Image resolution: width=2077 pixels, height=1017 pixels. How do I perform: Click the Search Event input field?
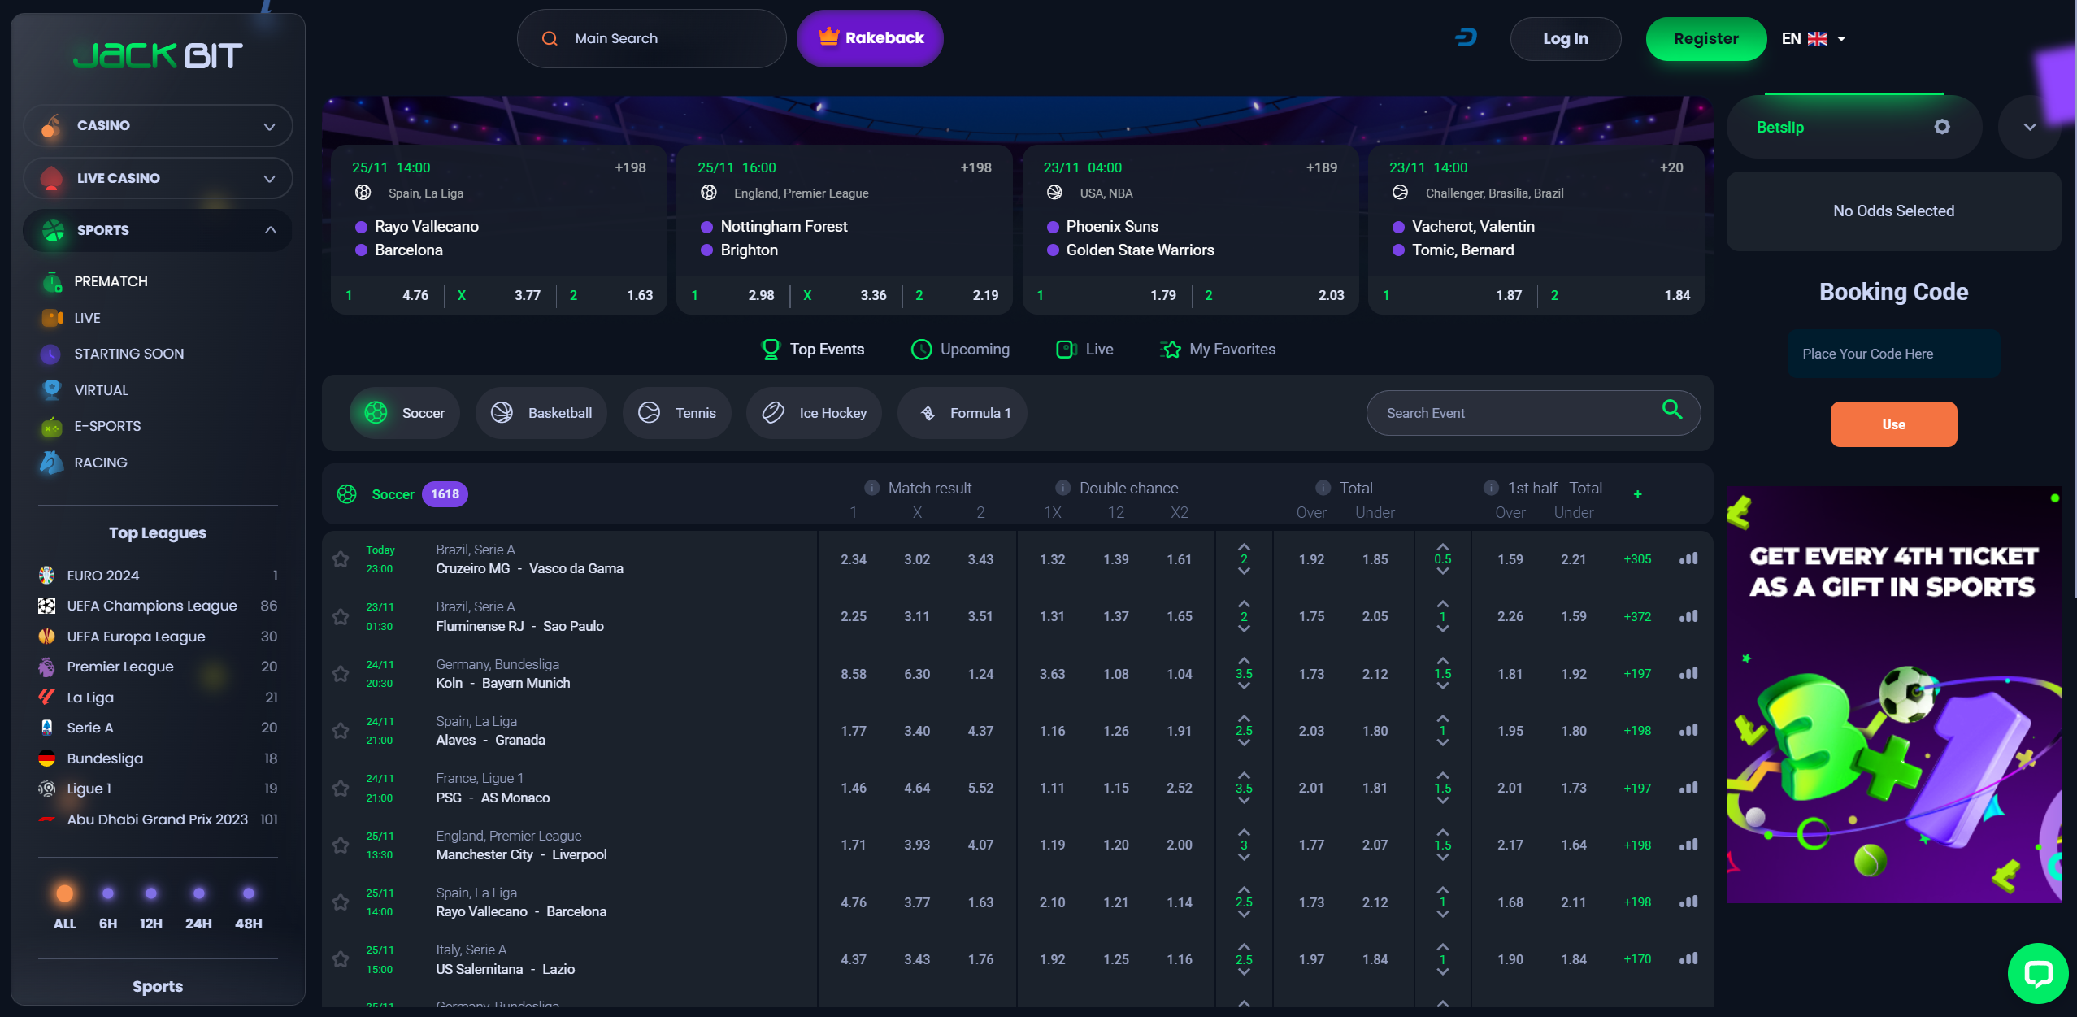[x=1532, y=413]
